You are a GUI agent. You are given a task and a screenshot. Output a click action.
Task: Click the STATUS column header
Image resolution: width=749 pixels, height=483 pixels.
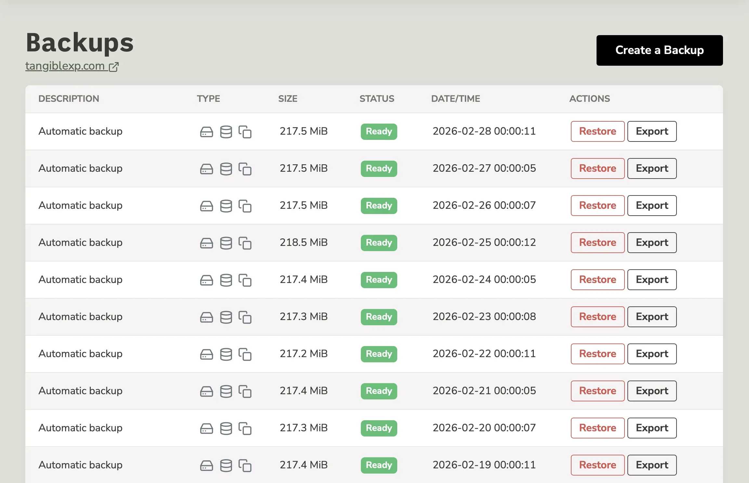point(377,99)
